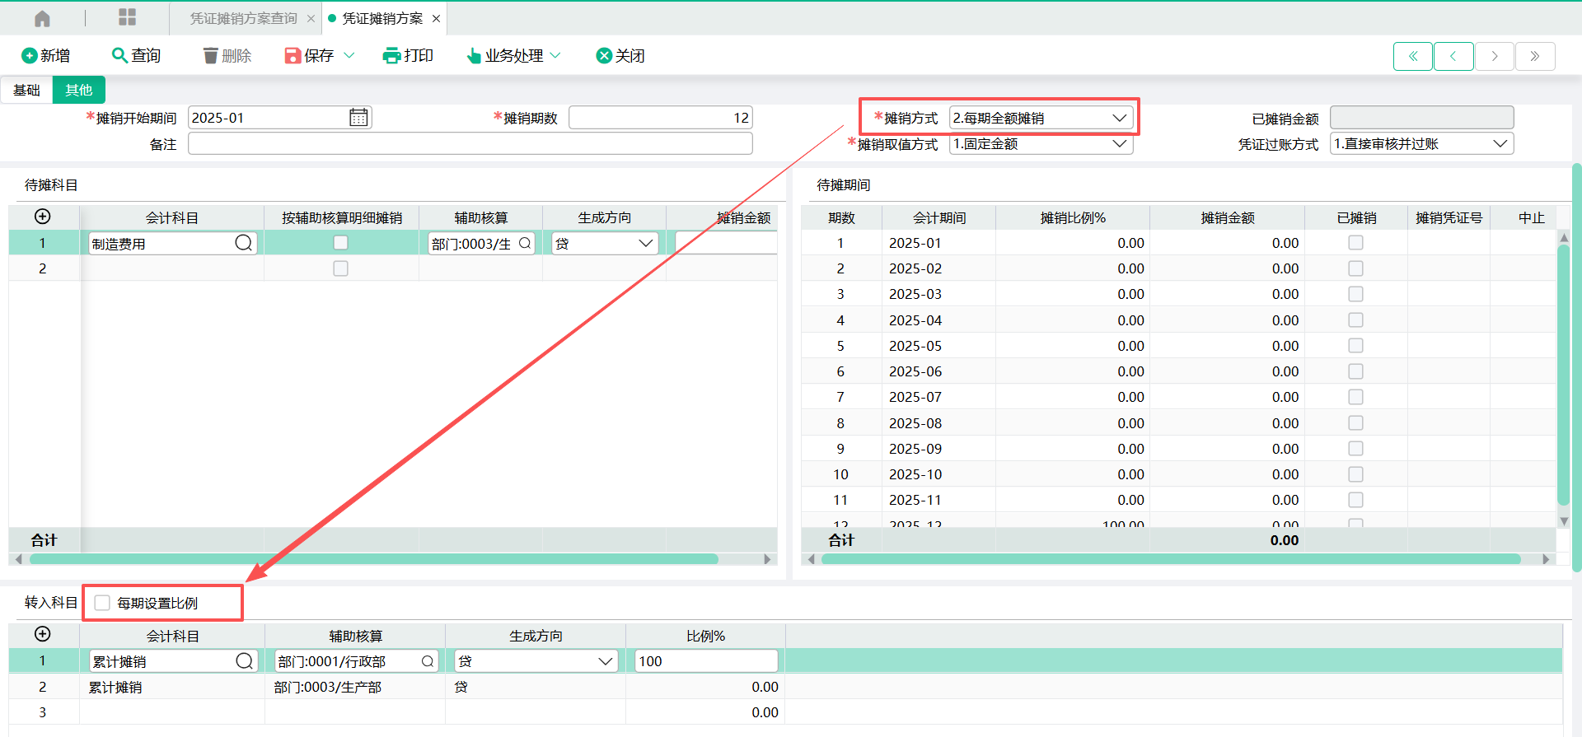Screen dimensions: 1582x737
Task: Search account lookup for 制造费用
Action: (244, 243)
